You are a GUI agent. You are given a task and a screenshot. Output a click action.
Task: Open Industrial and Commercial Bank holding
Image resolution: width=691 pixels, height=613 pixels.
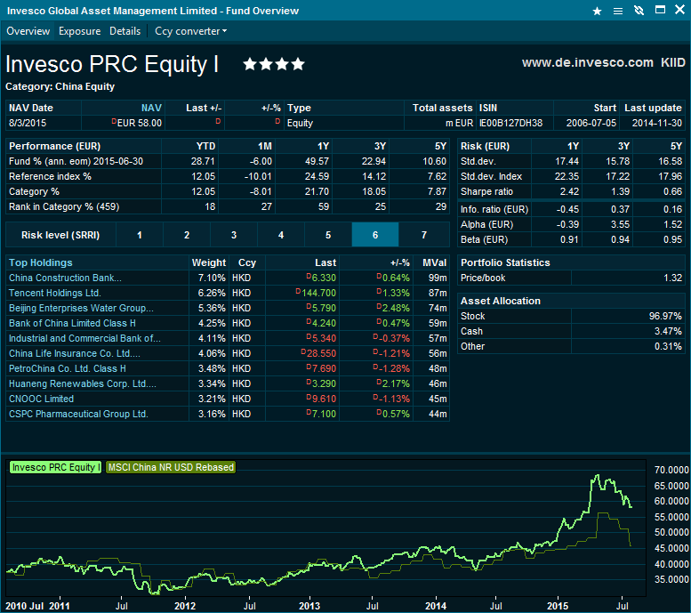pyautogui.click(x=84, y=338)
